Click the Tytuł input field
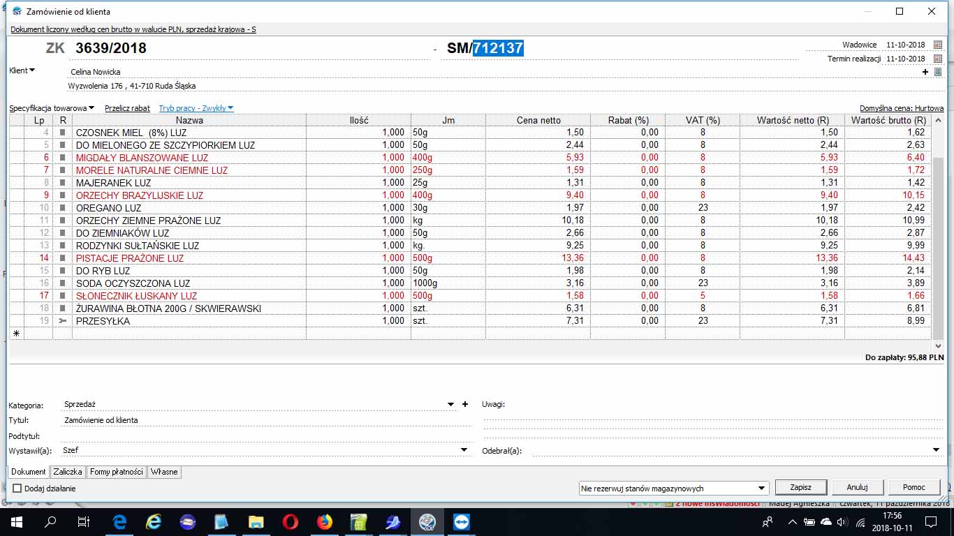This screenshot has height=536, width=954. click(x=265, y=420)
